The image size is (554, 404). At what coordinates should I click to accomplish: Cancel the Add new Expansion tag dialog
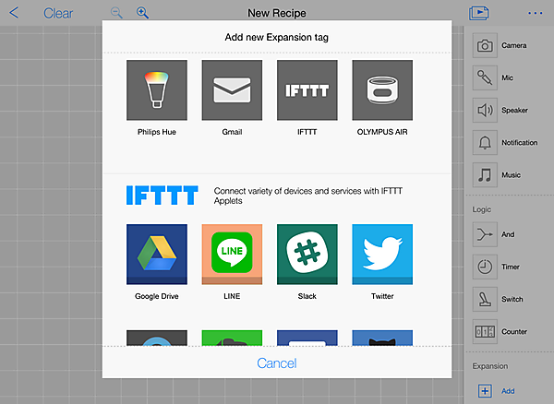[x=277, y=363]
